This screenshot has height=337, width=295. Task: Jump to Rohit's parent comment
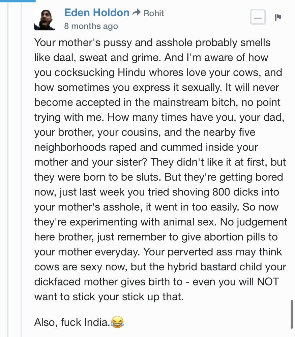click(153, 13)
